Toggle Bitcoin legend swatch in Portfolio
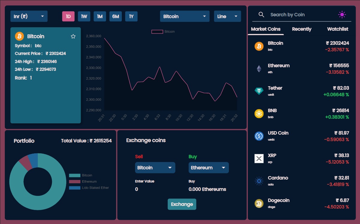The height and width of the screenshot is (224, 360). pos(75,175)
